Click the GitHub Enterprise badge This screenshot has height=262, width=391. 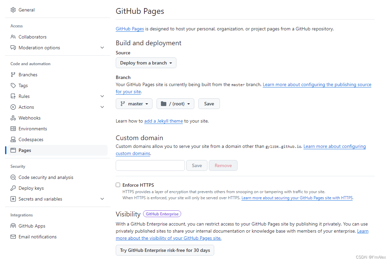pos(162,214)
